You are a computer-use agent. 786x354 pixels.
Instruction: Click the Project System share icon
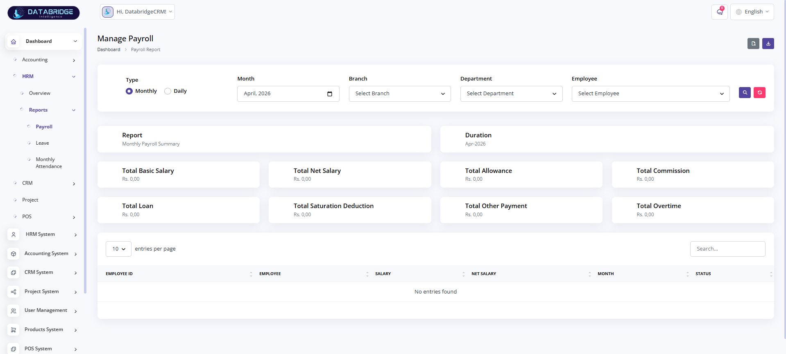click(14, 292)
